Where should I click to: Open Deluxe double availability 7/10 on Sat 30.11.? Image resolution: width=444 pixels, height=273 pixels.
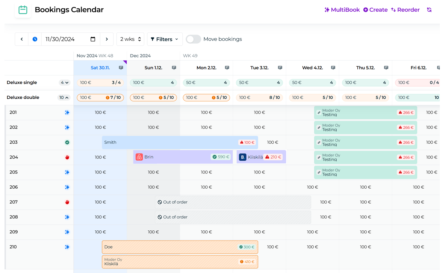pyautogui.click(x=100, y=97)
